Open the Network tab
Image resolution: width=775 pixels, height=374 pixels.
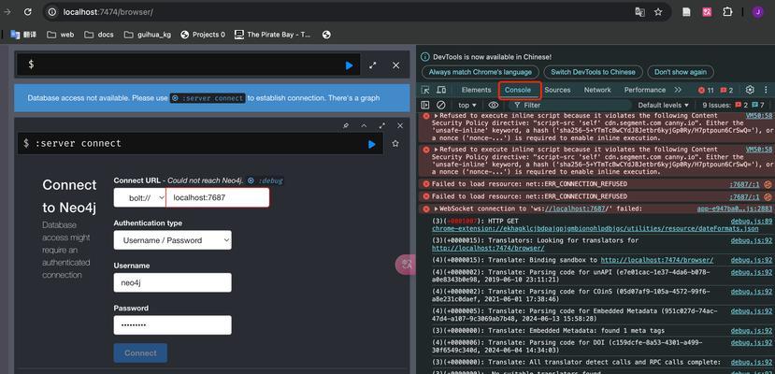(597, 90)
